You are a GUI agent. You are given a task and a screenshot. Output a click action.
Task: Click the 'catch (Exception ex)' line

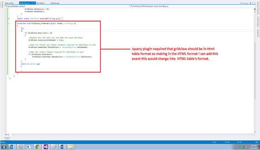point(30,64)
